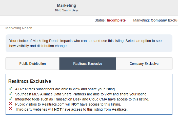The image size is (178, 123).
Task: Click the checkmark beside All Realtracs subscribers
Action: [x=11, y=89]
